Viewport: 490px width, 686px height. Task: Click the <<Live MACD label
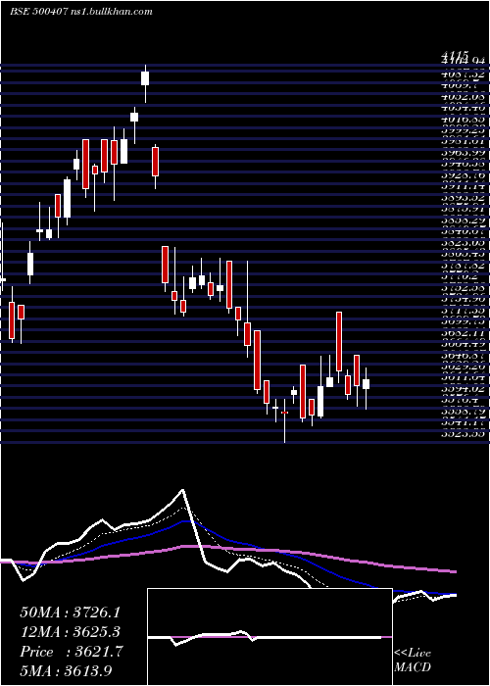tap(413, 661)
